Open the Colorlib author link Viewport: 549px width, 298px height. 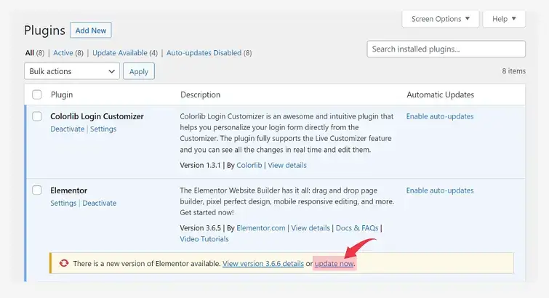pos(249,165)
